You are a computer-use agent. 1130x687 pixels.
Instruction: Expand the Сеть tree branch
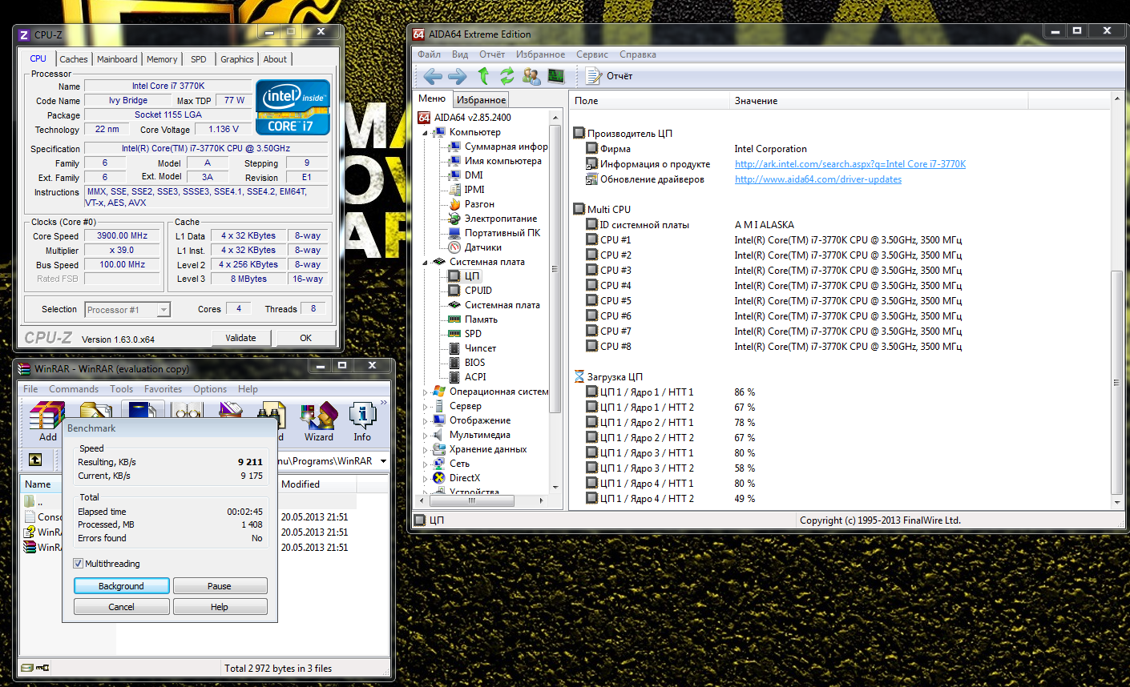coord(425,464)
